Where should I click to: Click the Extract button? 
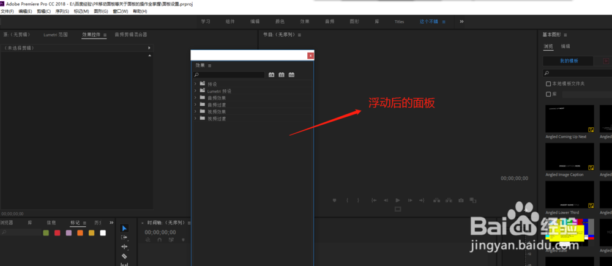pyautogui.click(x=449, y=200)
